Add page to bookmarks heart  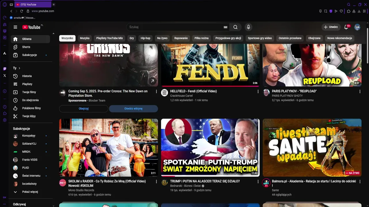(x=341, y=11)
